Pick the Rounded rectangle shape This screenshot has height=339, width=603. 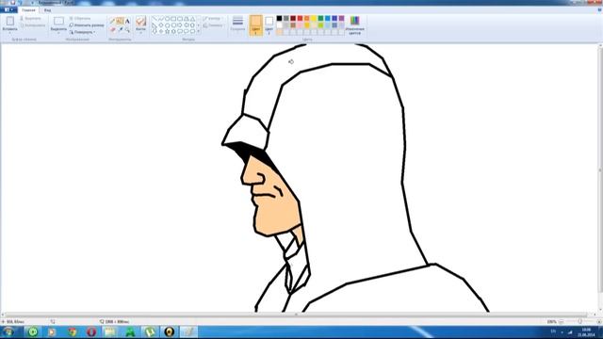180,19
